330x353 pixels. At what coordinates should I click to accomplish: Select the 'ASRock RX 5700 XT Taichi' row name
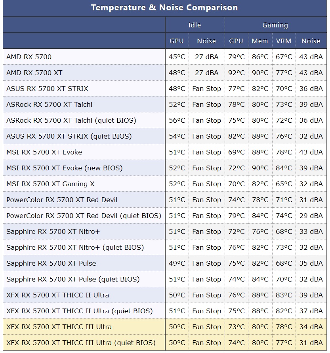pyautogui.click(x=50, y=104)
